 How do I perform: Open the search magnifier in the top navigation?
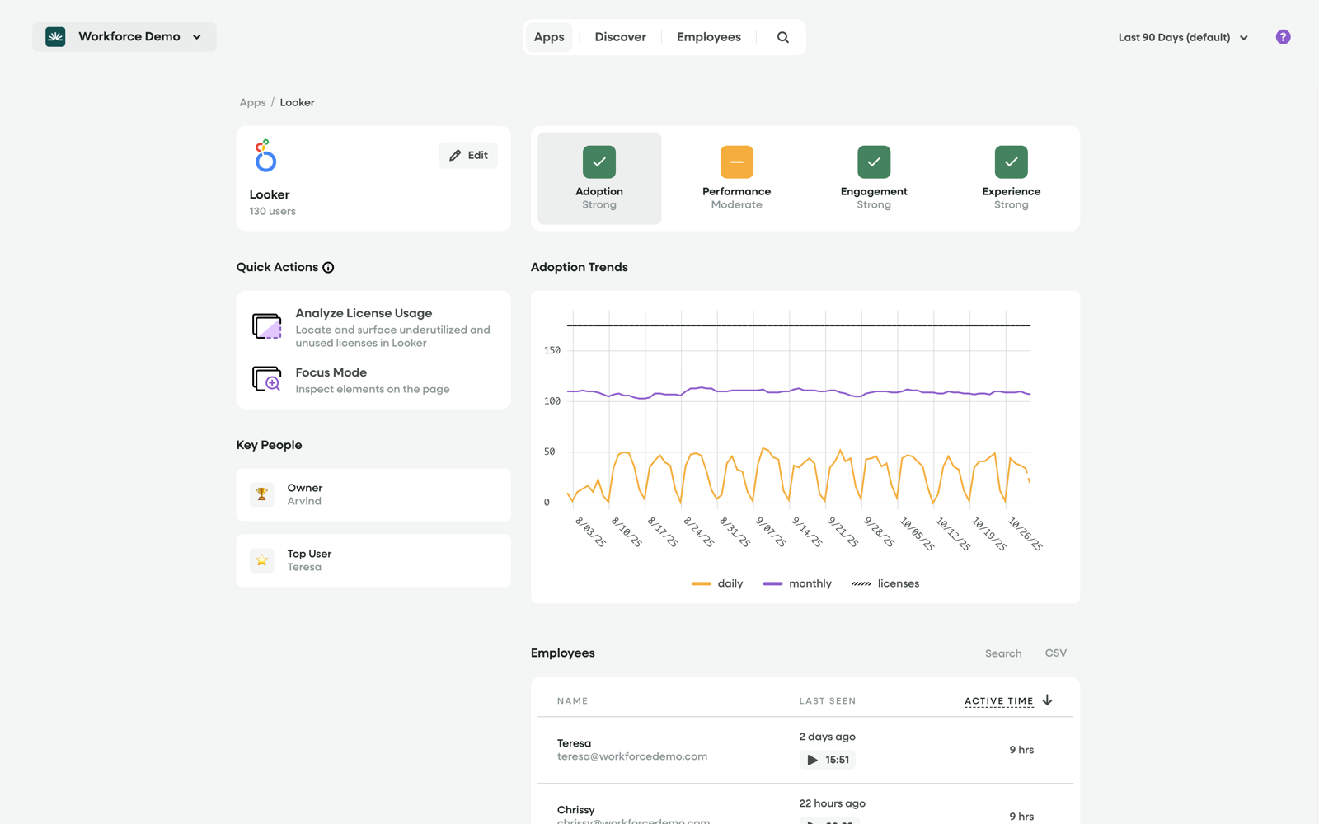click(782, 36)
